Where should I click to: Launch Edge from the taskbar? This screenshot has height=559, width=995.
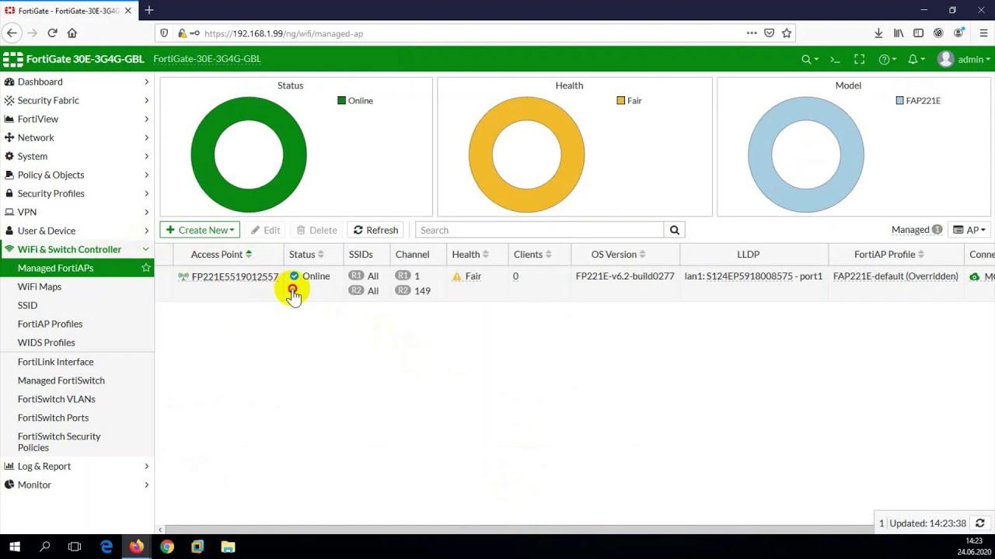click(x=106, y=547)
